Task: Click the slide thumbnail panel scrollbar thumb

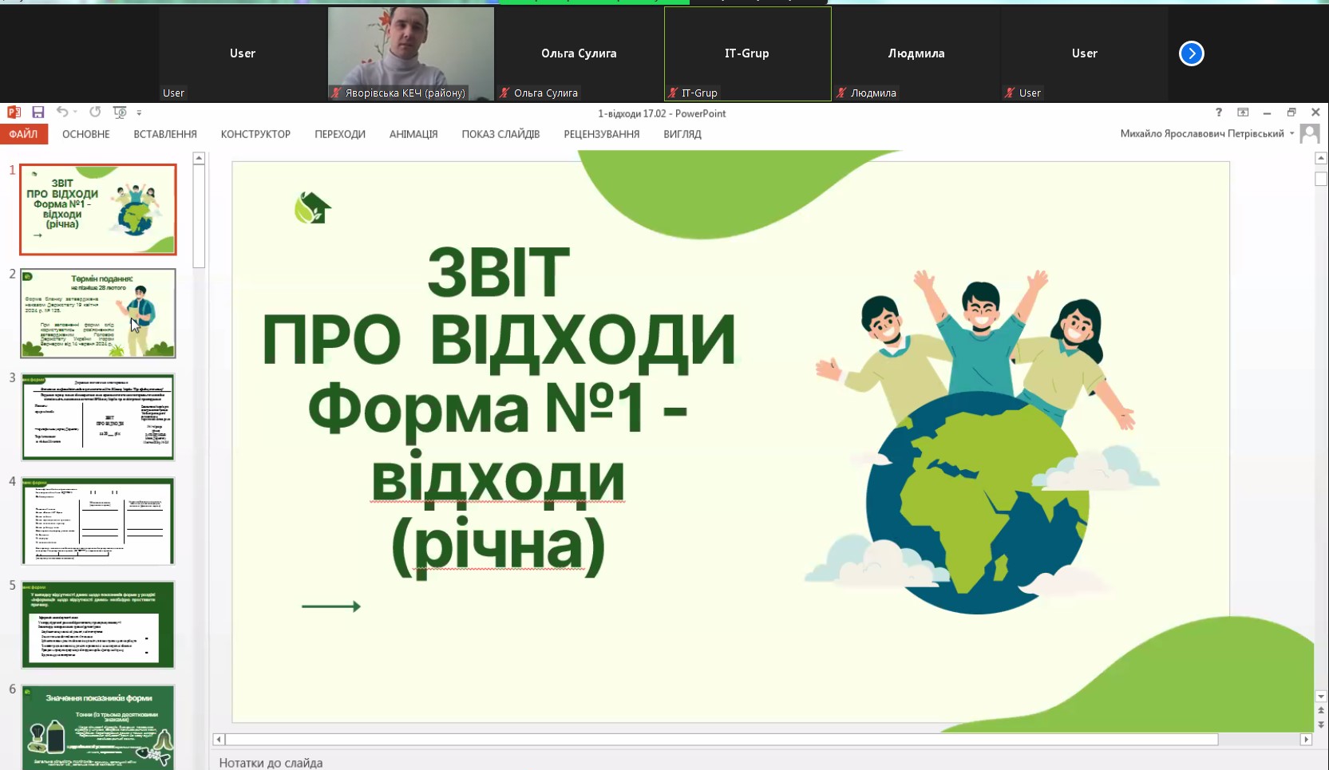Action: tap(200, 215)
